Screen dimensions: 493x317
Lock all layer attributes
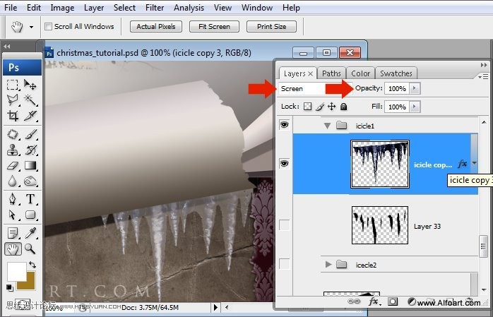pyautogui.click(x=344, y=107)
